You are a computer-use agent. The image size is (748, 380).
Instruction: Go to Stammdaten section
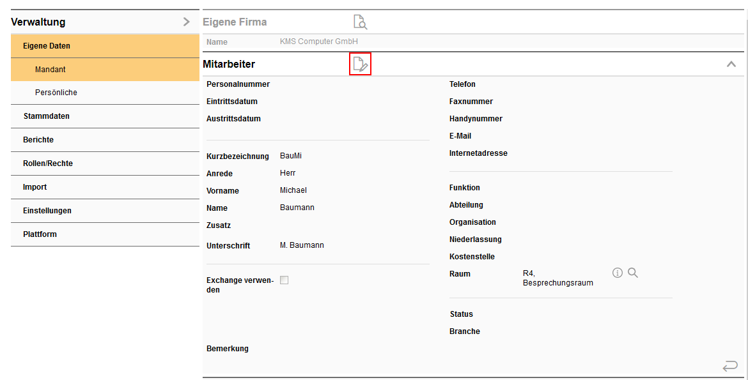point(46,116)
